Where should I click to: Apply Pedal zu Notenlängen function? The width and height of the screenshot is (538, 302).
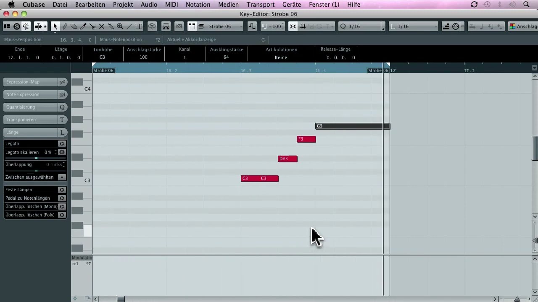tap(62, 198)
